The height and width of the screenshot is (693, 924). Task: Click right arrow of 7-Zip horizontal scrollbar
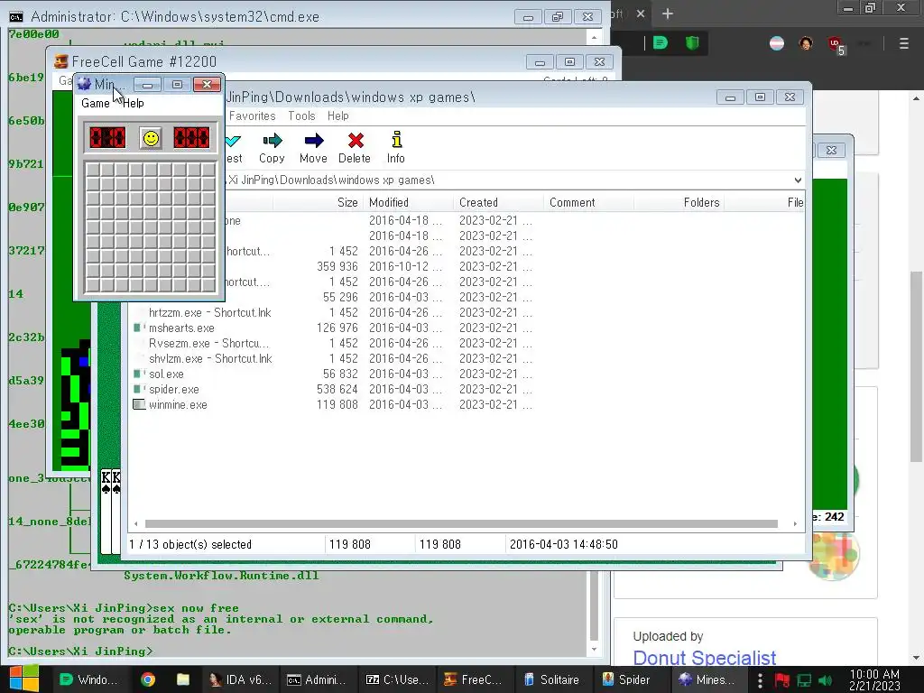(795, 524)
